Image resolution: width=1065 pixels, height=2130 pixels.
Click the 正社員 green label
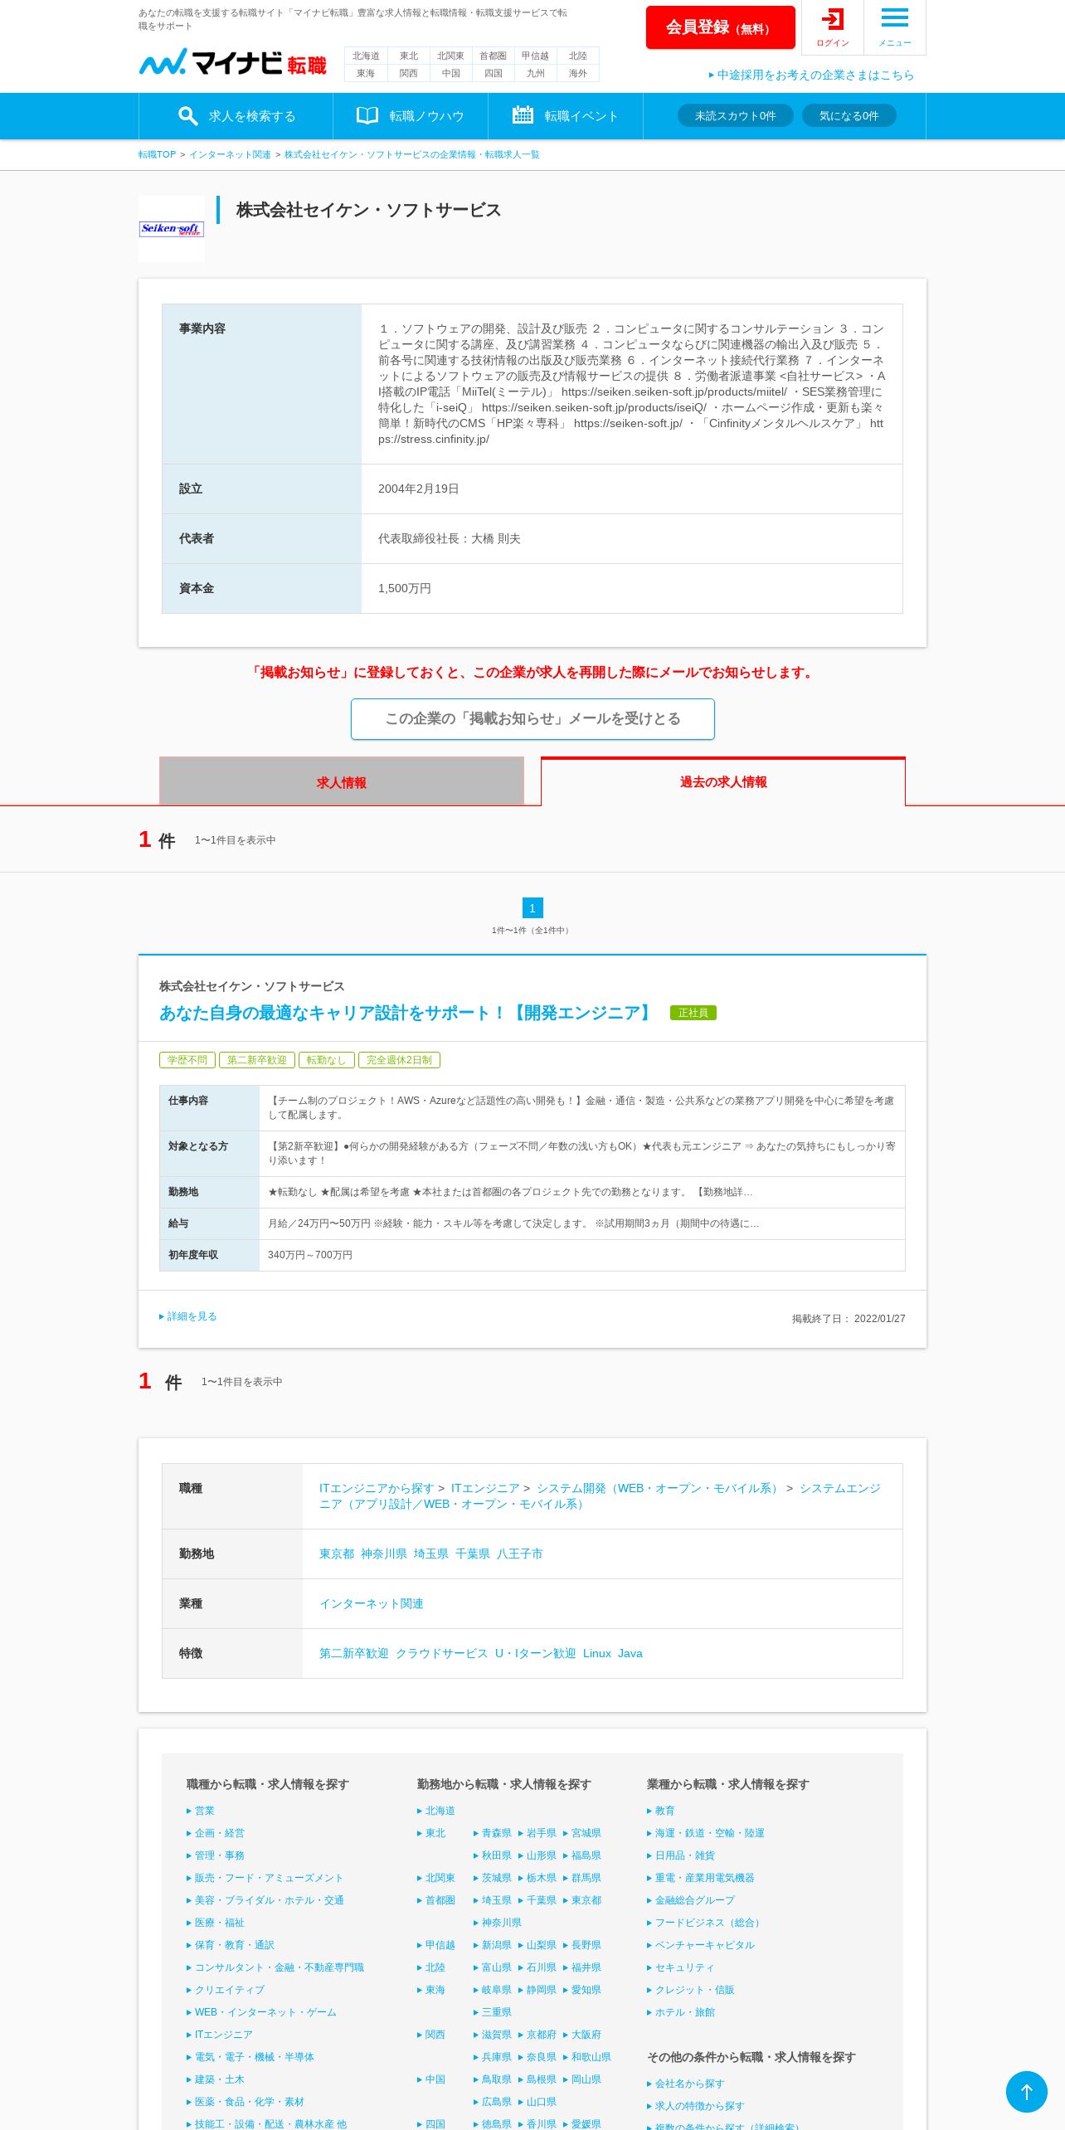[693, 1013]
